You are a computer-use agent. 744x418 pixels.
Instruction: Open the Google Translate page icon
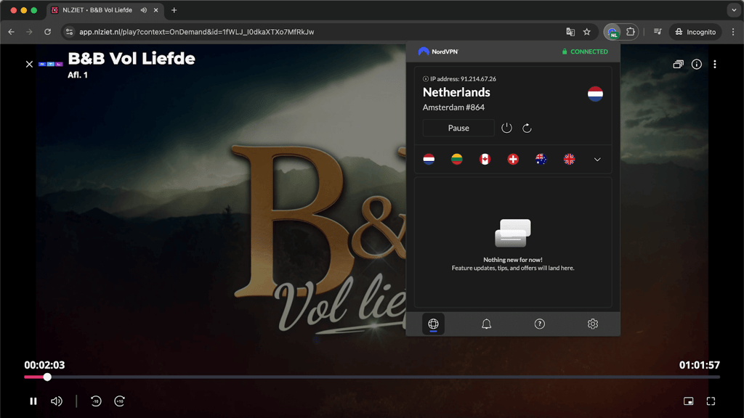coord(570,32)
